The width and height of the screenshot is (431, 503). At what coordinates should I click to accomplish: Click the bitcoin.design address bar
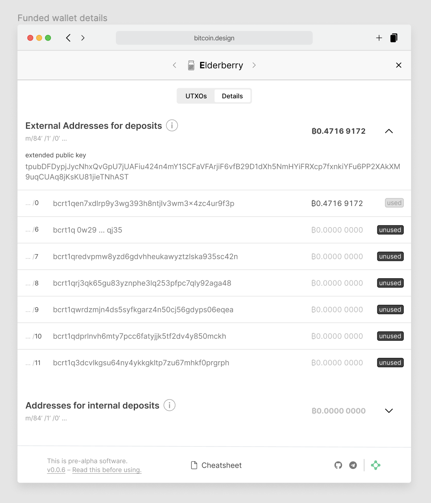(x=214, y=38)
